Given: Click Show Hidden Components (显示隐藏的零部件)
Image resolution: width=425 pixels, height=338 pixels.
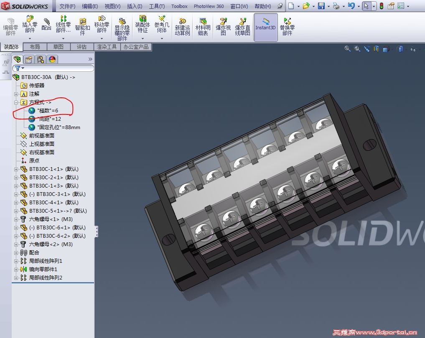Looking at the screenshot, I should 122,29.
